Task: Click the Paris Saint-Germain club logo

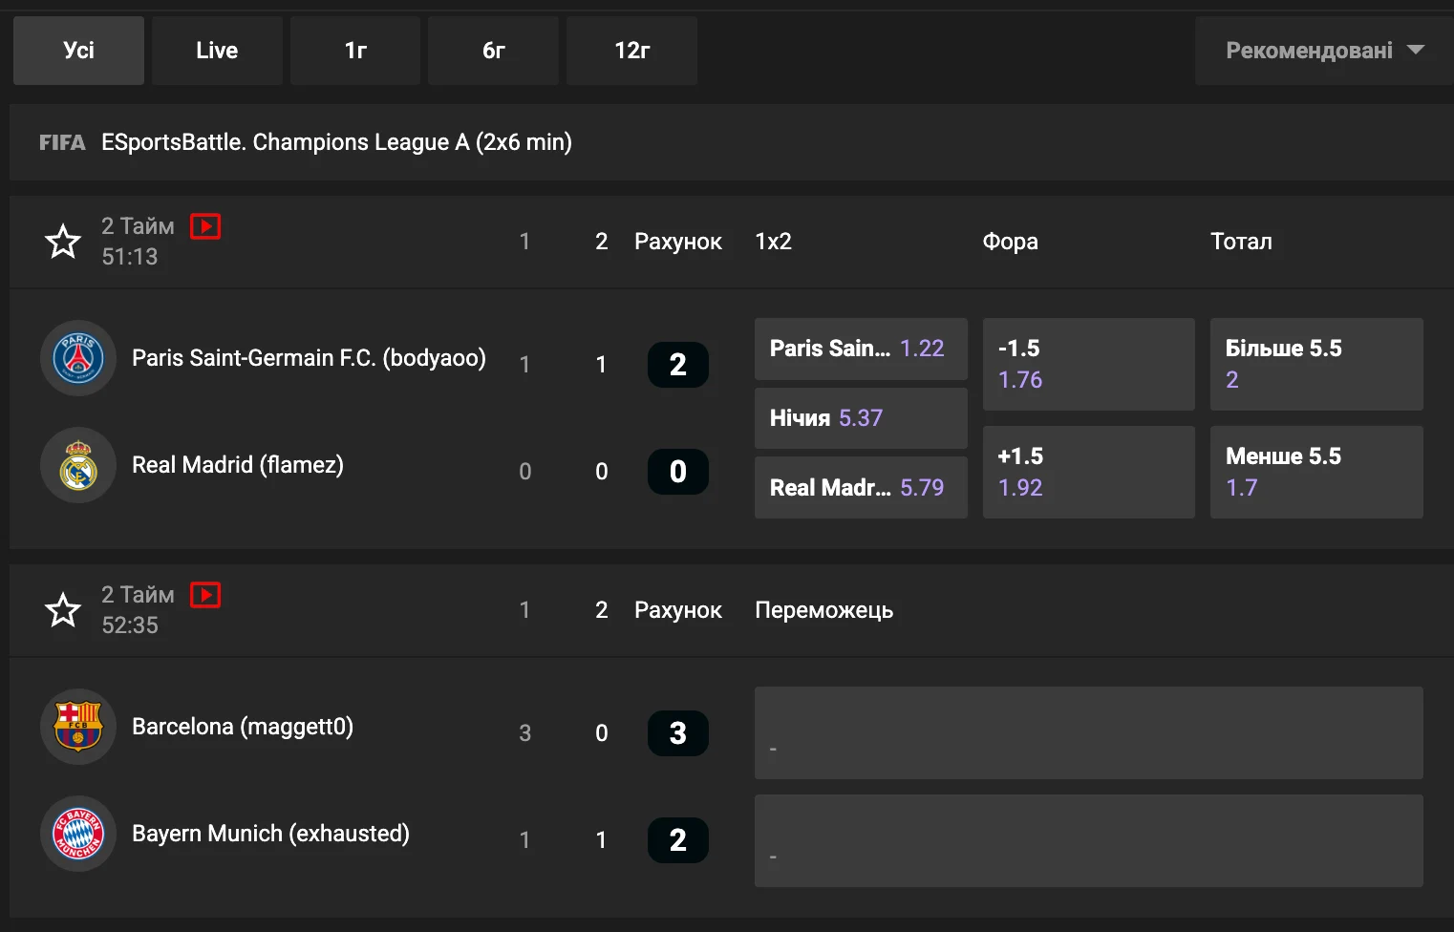Action: tap(78, 358)
